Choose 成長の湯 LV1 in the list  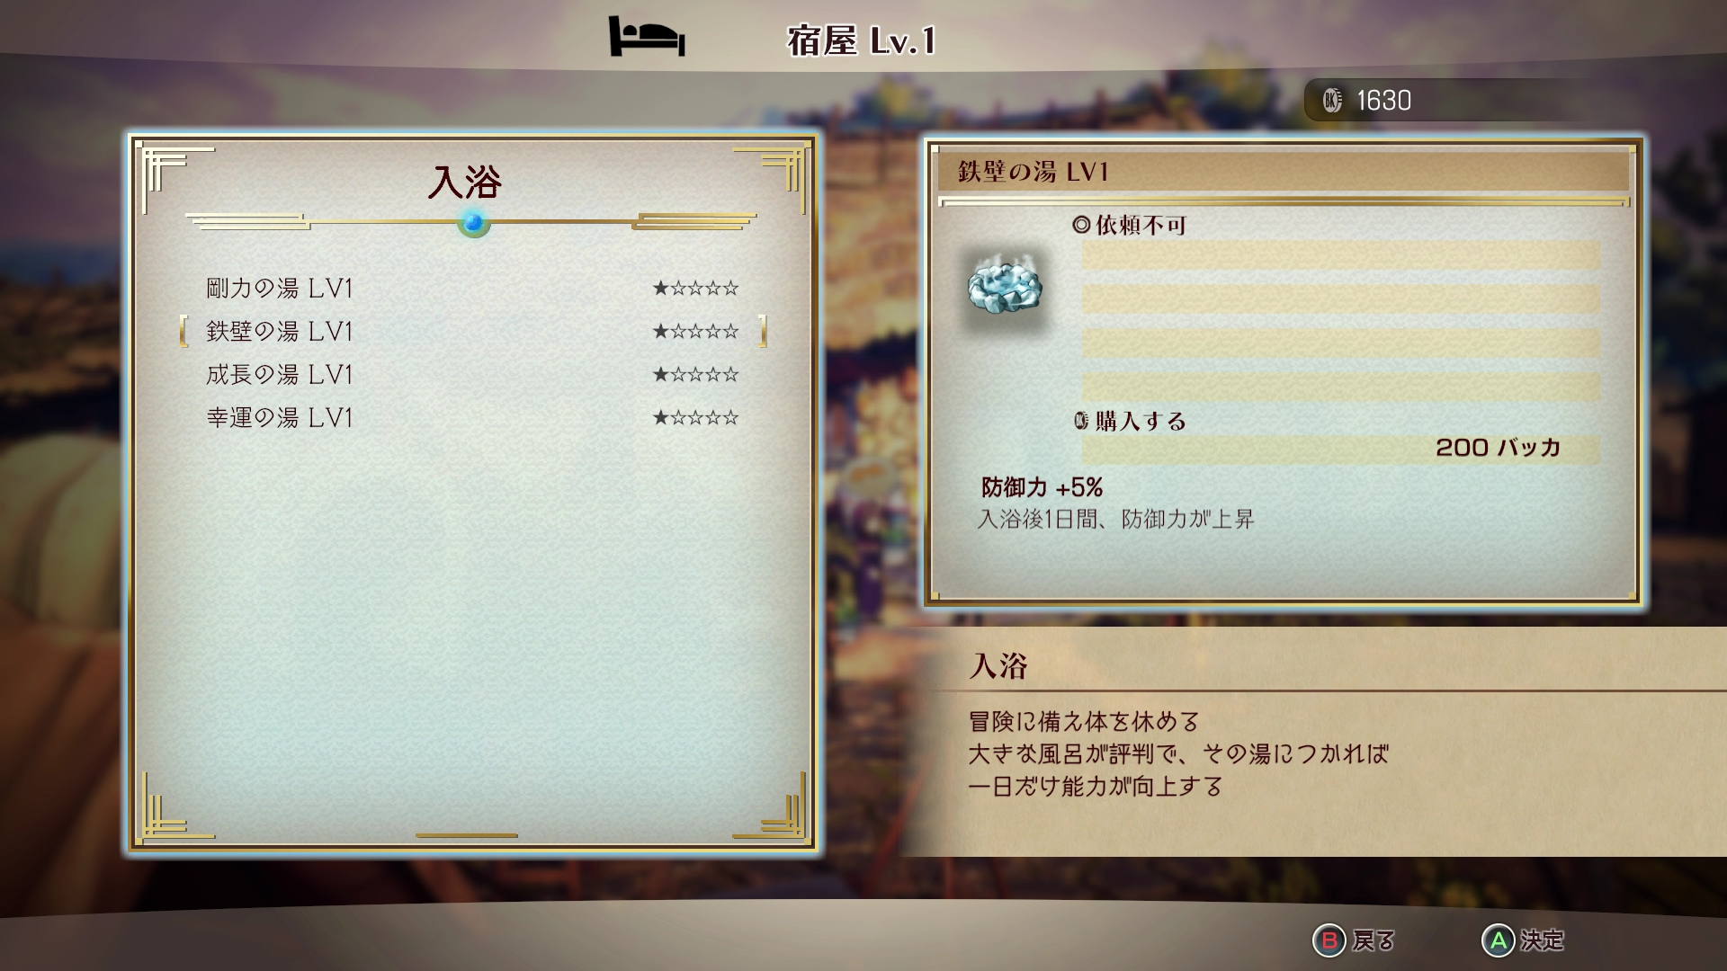coord(472,374)
